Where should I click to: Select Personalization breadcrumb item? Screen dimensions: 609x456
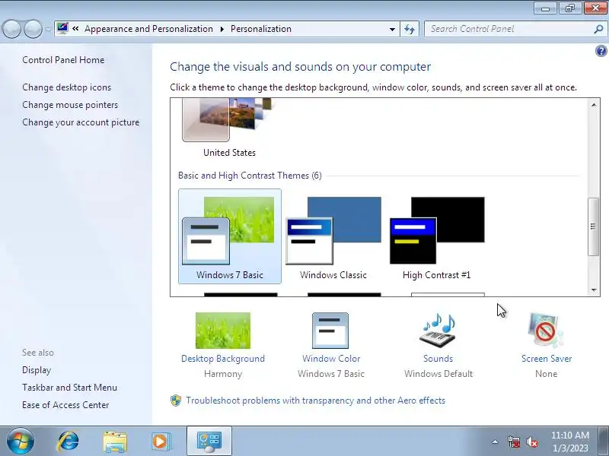pyautogui.click(x=261, y=29)
